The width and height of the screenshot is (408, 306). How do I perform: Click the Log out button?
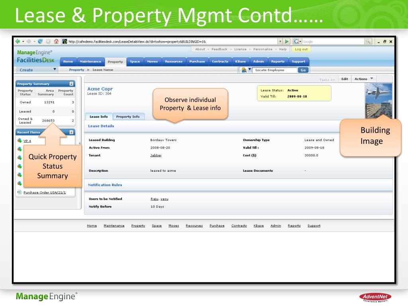coord(301,49)
